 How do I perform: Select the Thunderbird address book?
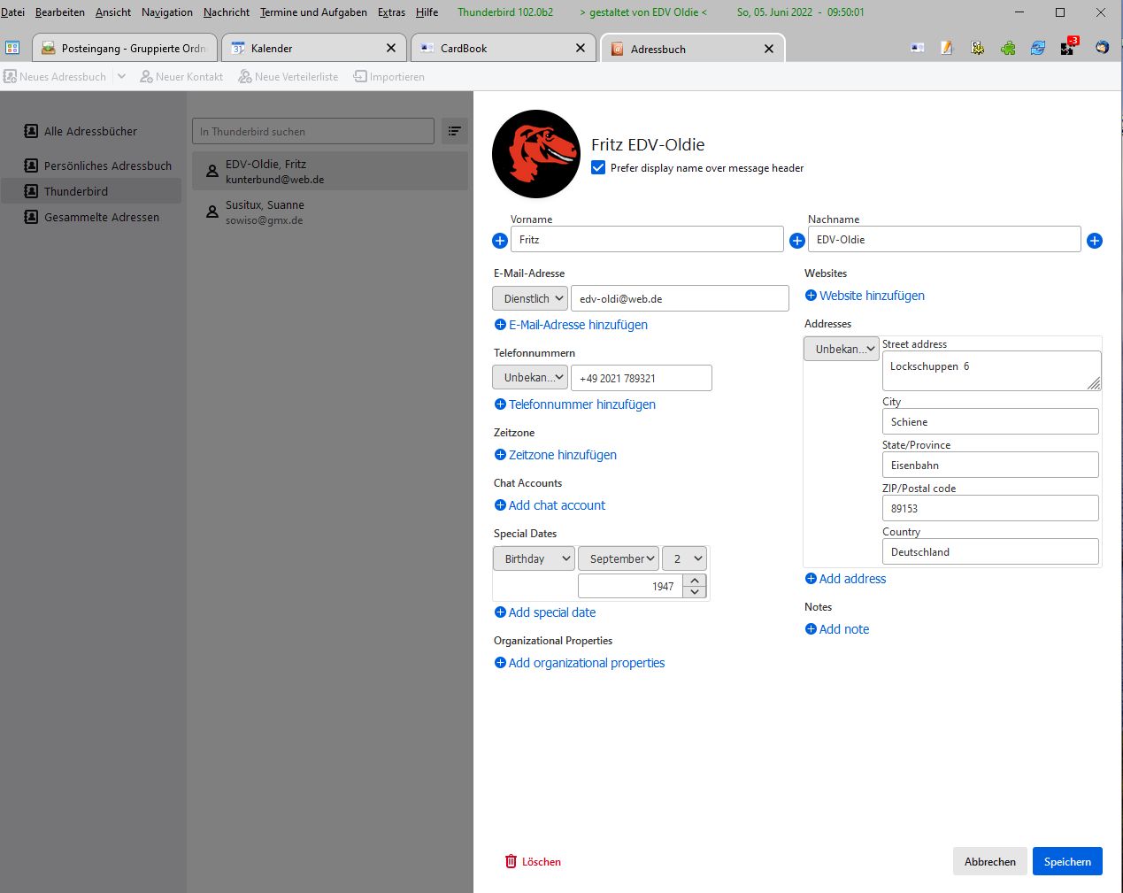(x=91, y=191)
